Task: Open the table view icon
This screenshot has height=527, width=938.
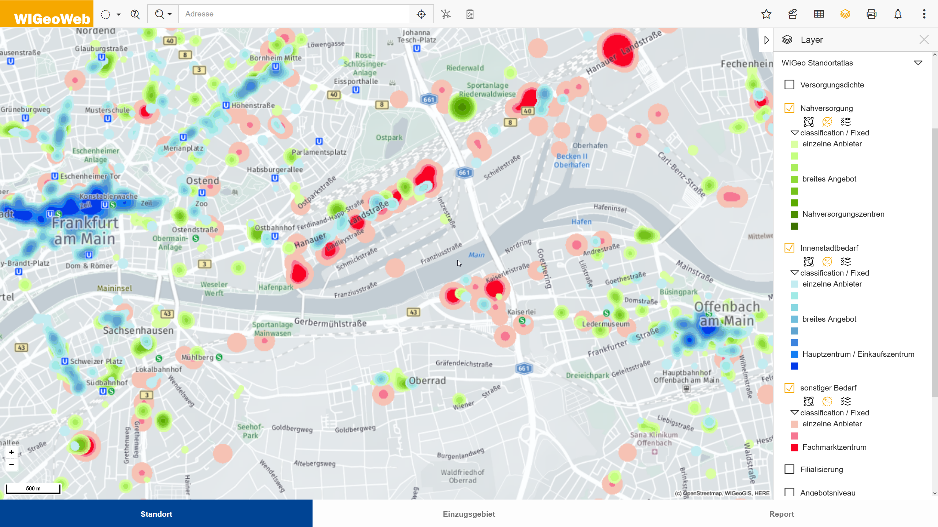Action: coord(819,14)
